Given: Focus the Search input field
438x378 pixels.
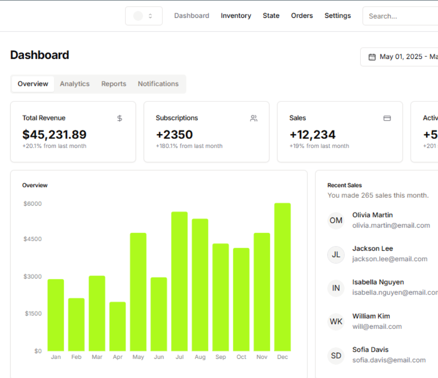Looking at the screenshot, I should click(400, 16).
